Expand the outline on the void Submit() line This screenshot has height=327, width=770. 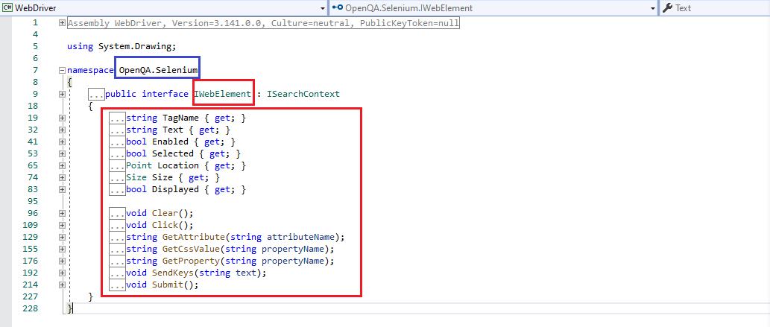click(62, 285)
